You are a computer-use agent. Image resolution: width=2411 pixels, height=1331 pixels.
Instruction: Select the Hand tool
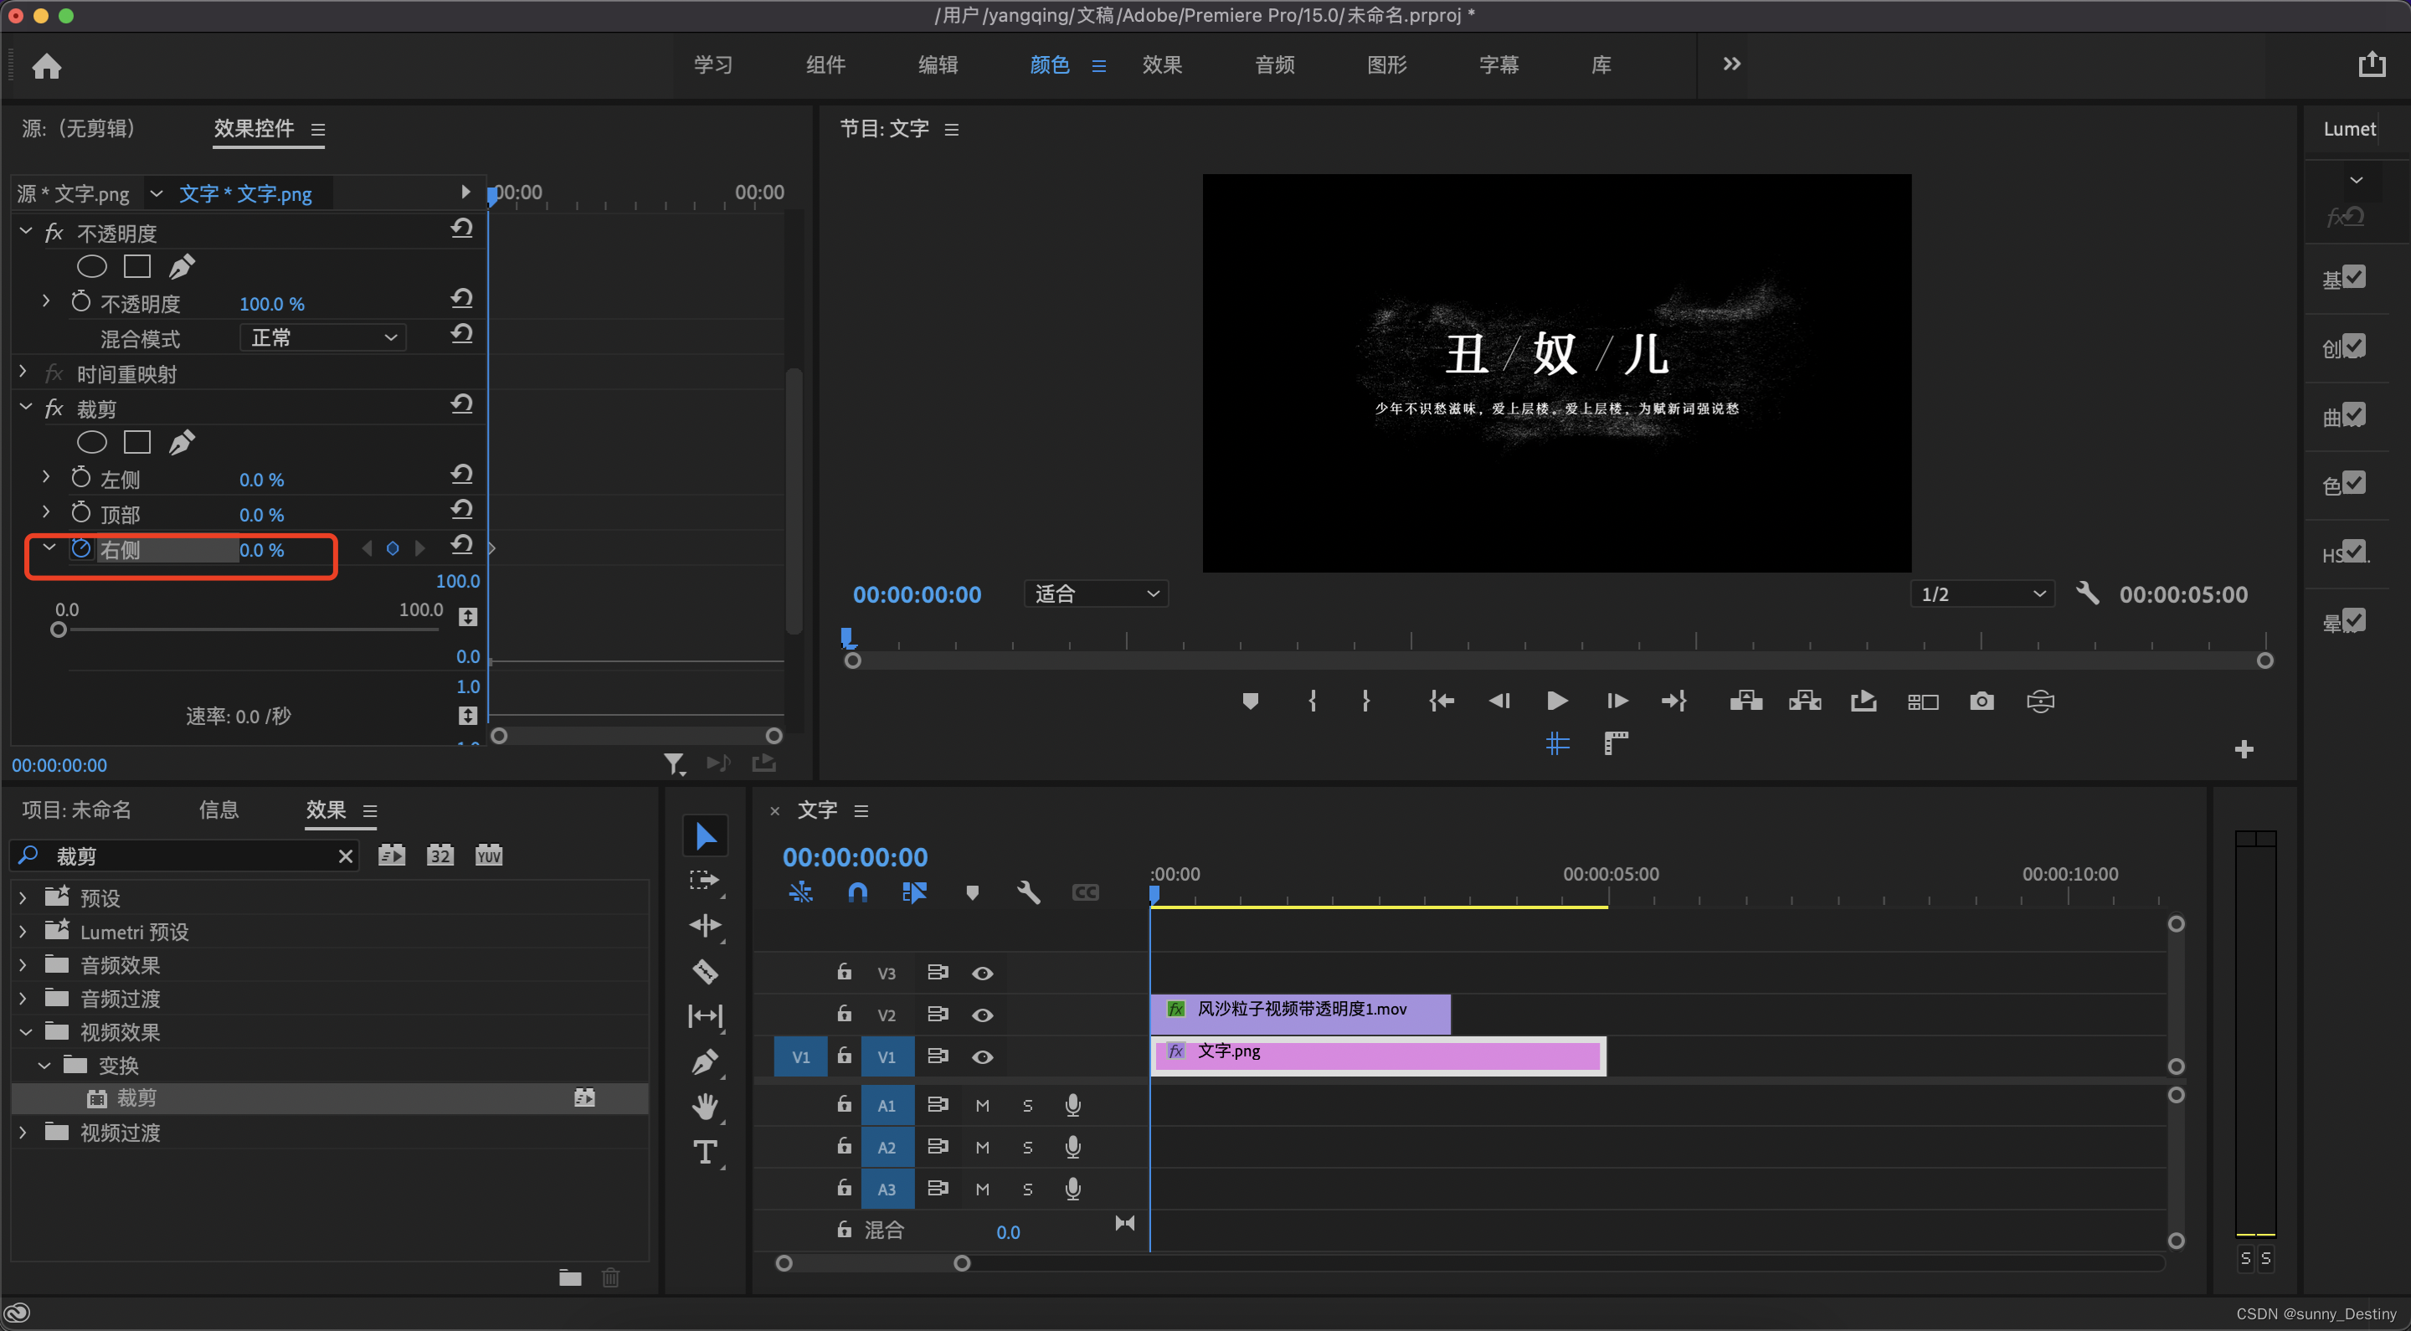click(x=705, y=1107)
